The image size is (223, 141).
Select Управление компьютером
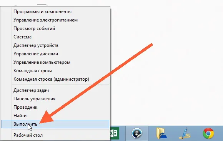point(55,62)
